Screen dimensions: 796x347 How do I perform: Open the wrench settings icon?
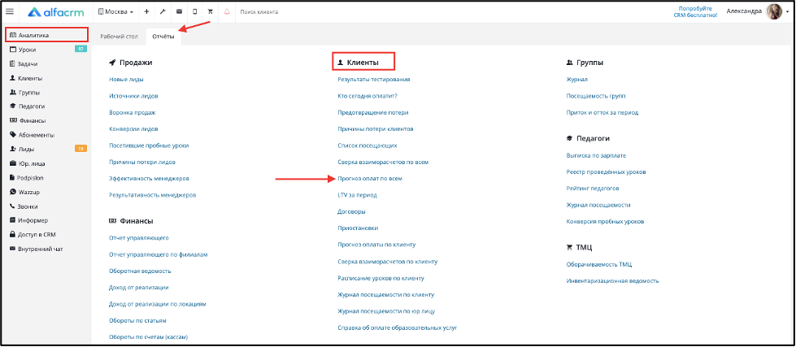click(x=163, y=11)
